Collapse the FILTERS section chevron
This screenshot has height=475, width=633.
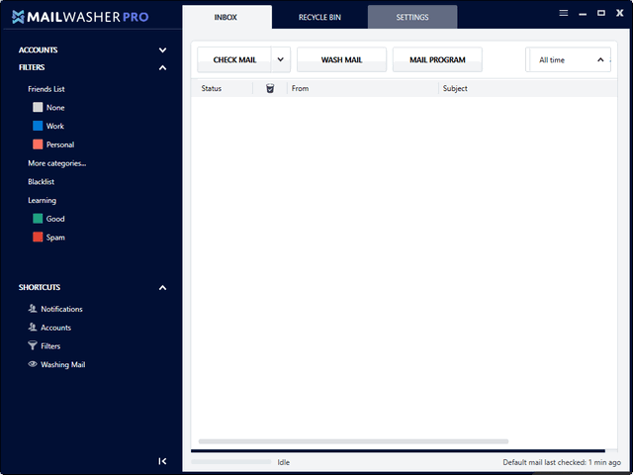pos(162,67)
